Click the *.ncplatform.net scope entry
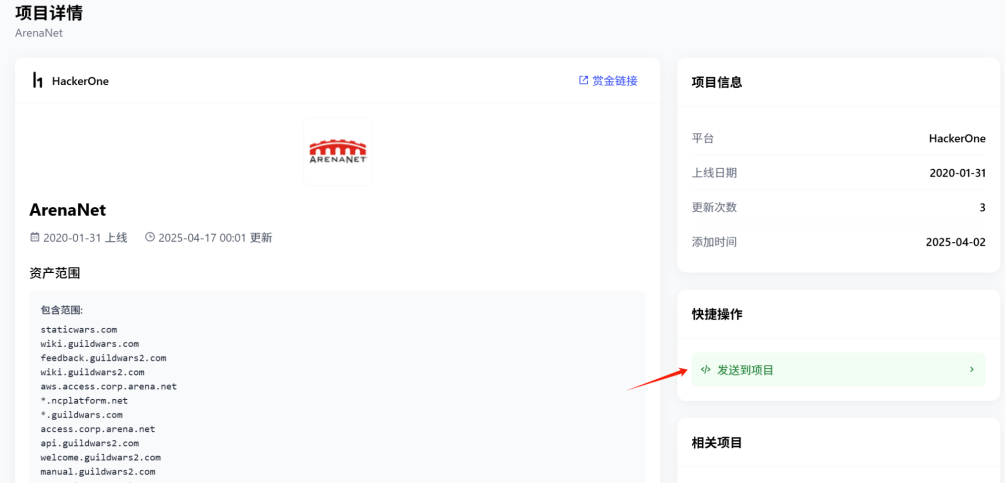 pos(84,401)
